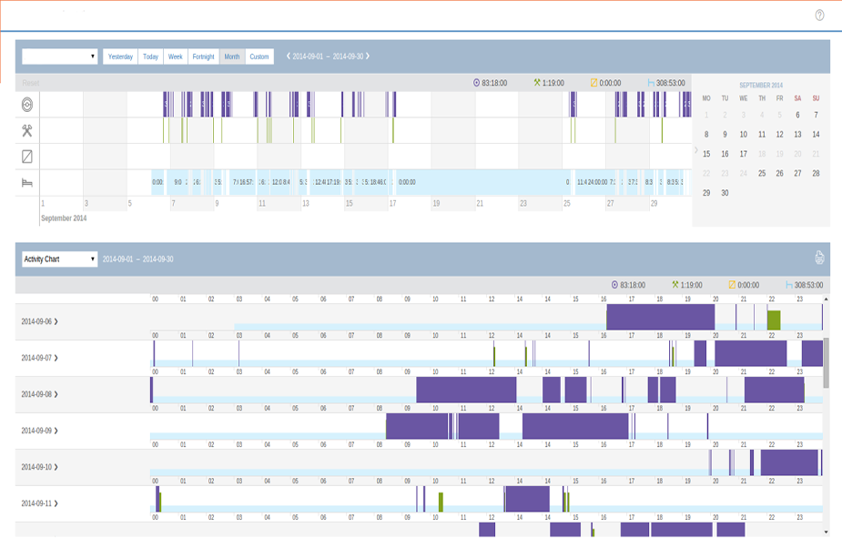Viewport: 842px width, 538px height.
Task: Switch to the Fortnight range tab
Action: pos(204,56)
